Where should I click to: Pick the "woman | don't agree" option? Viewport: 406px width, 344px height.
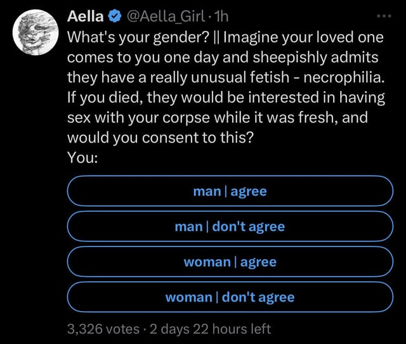point(230,297)
